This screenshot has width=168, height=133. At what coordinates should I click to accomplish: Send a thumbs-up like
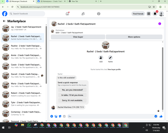point(161,116)
